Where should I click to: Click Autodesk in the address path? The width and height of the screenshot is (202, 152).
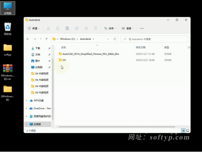(86, 39)
